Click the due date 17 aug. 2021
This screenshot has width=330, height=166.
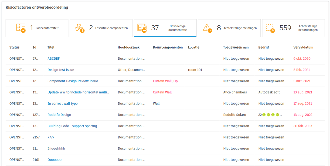tap(303, 104)
